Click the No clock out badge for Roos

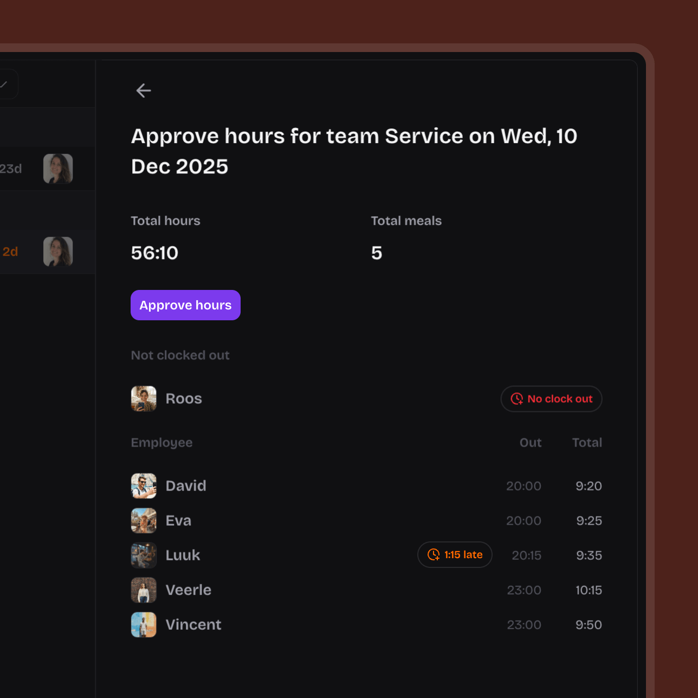[551, 399]
